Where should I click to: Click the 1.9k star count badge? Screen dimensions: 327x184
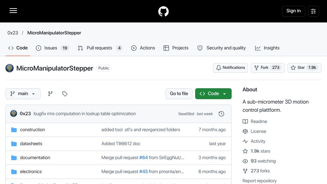312,67
